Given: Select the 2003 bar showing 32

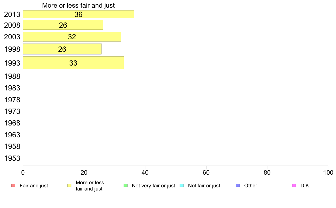Looking at the screenshot, I should [x=72, y=37].
